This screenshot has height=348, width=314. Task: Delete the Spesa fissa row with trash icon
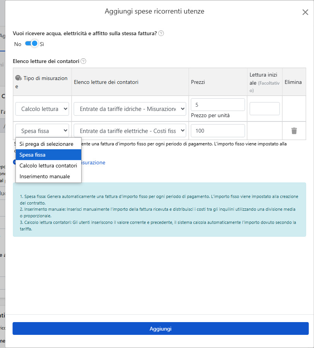point(294,131)
